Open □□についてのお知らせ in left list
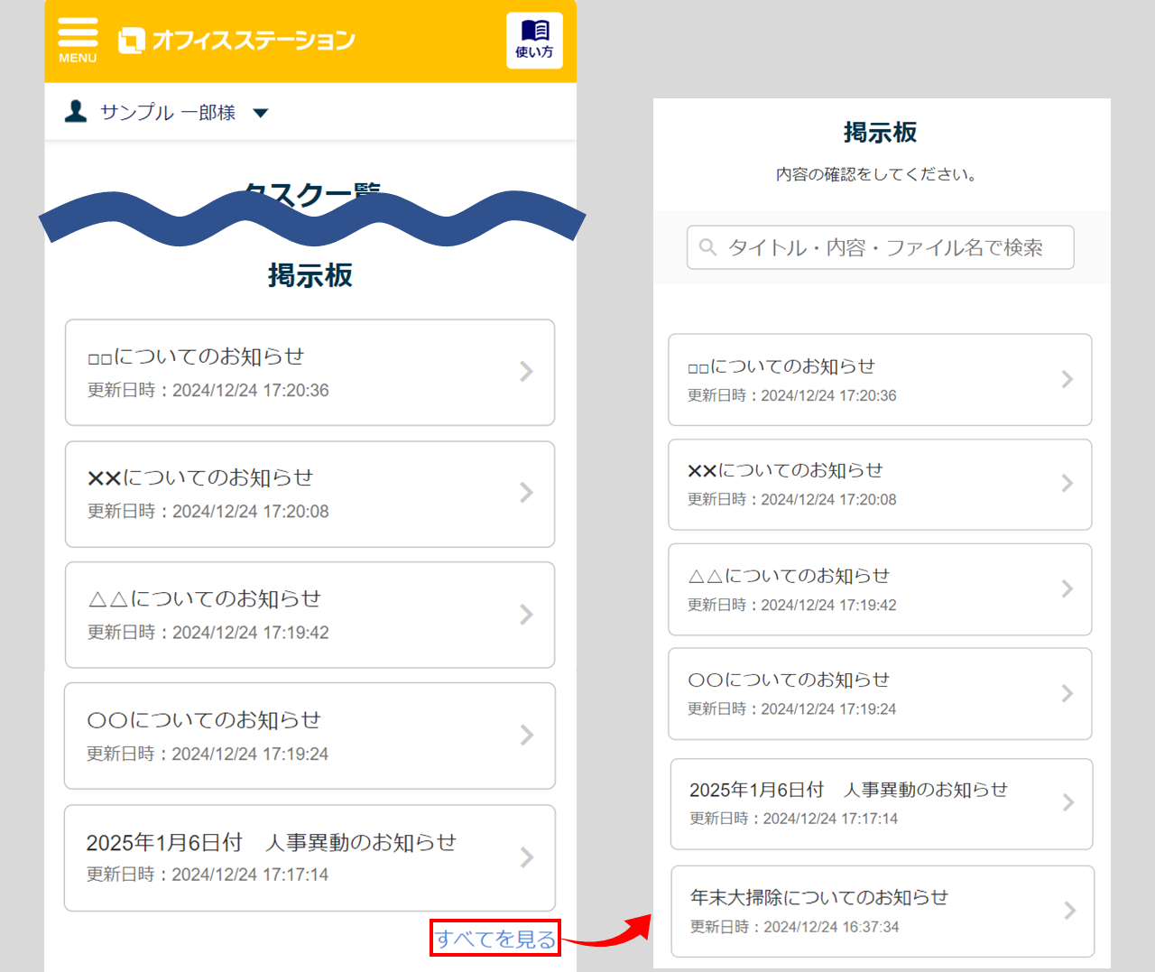The width and height of the screenshot is (1155, 972). coord(298,372)
